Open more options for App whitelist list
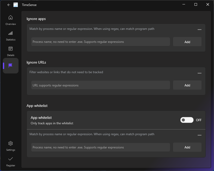This screenshot has width=214, height=171. point(199,135)
